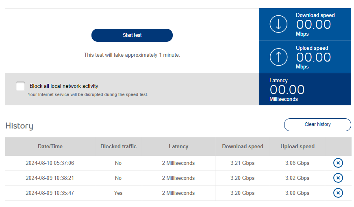Viewport: 354px width, 207px height.
Task: Click the Latency milliseconds result panel
Action: [x=305, y=90]
